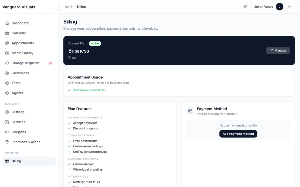Select the Appointments icon in the sidebar
The height and width of the screenshot is (187, 300).
click(7, 43)
